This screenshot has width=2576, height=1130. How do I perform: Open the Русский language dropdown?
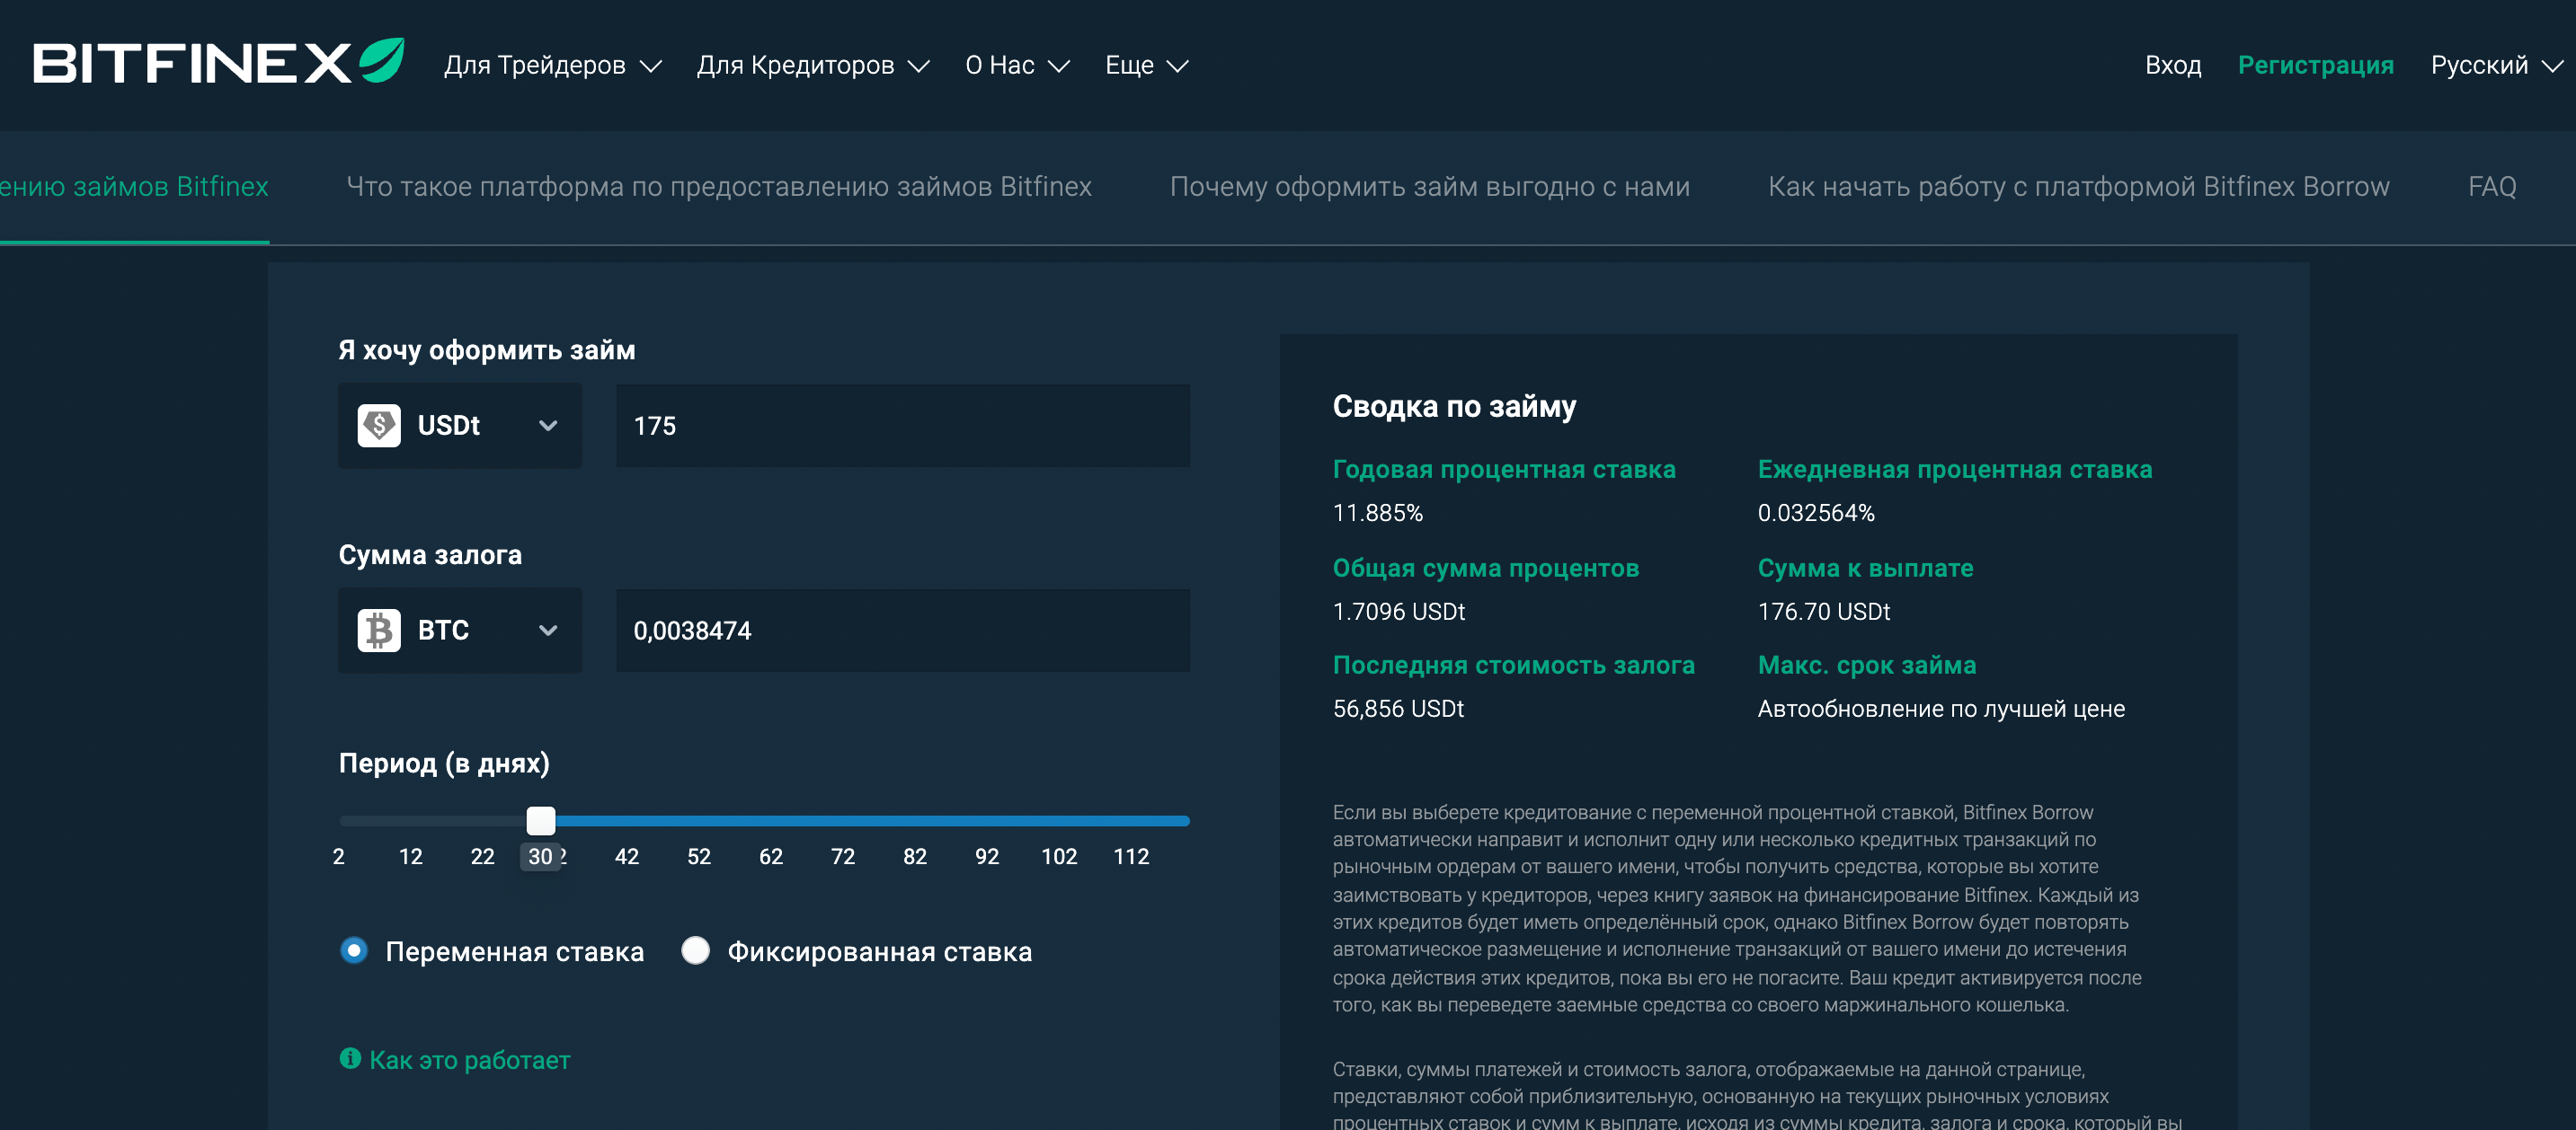[2496, 65]
